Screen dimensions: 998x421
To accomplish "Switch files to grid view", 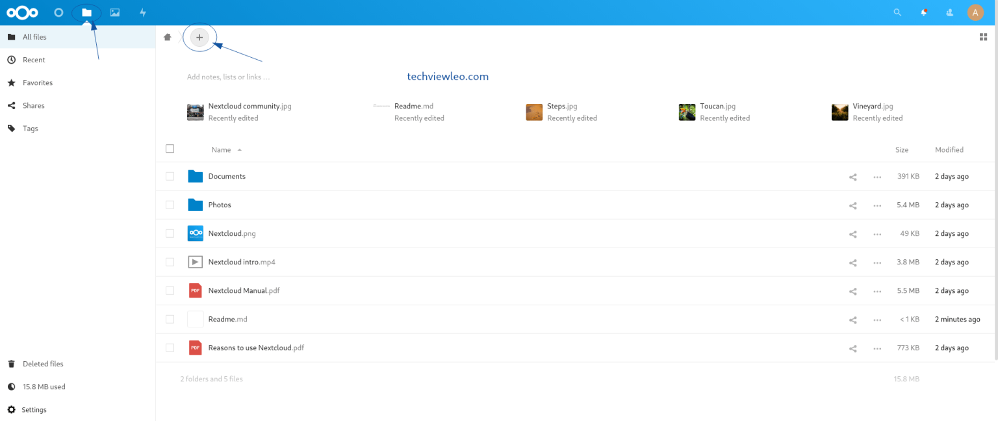I will (983, 37).
